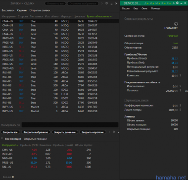Screen dimensions: 188x180
Task: Sort trades by Сторона column header
Action: click(23, 16)
